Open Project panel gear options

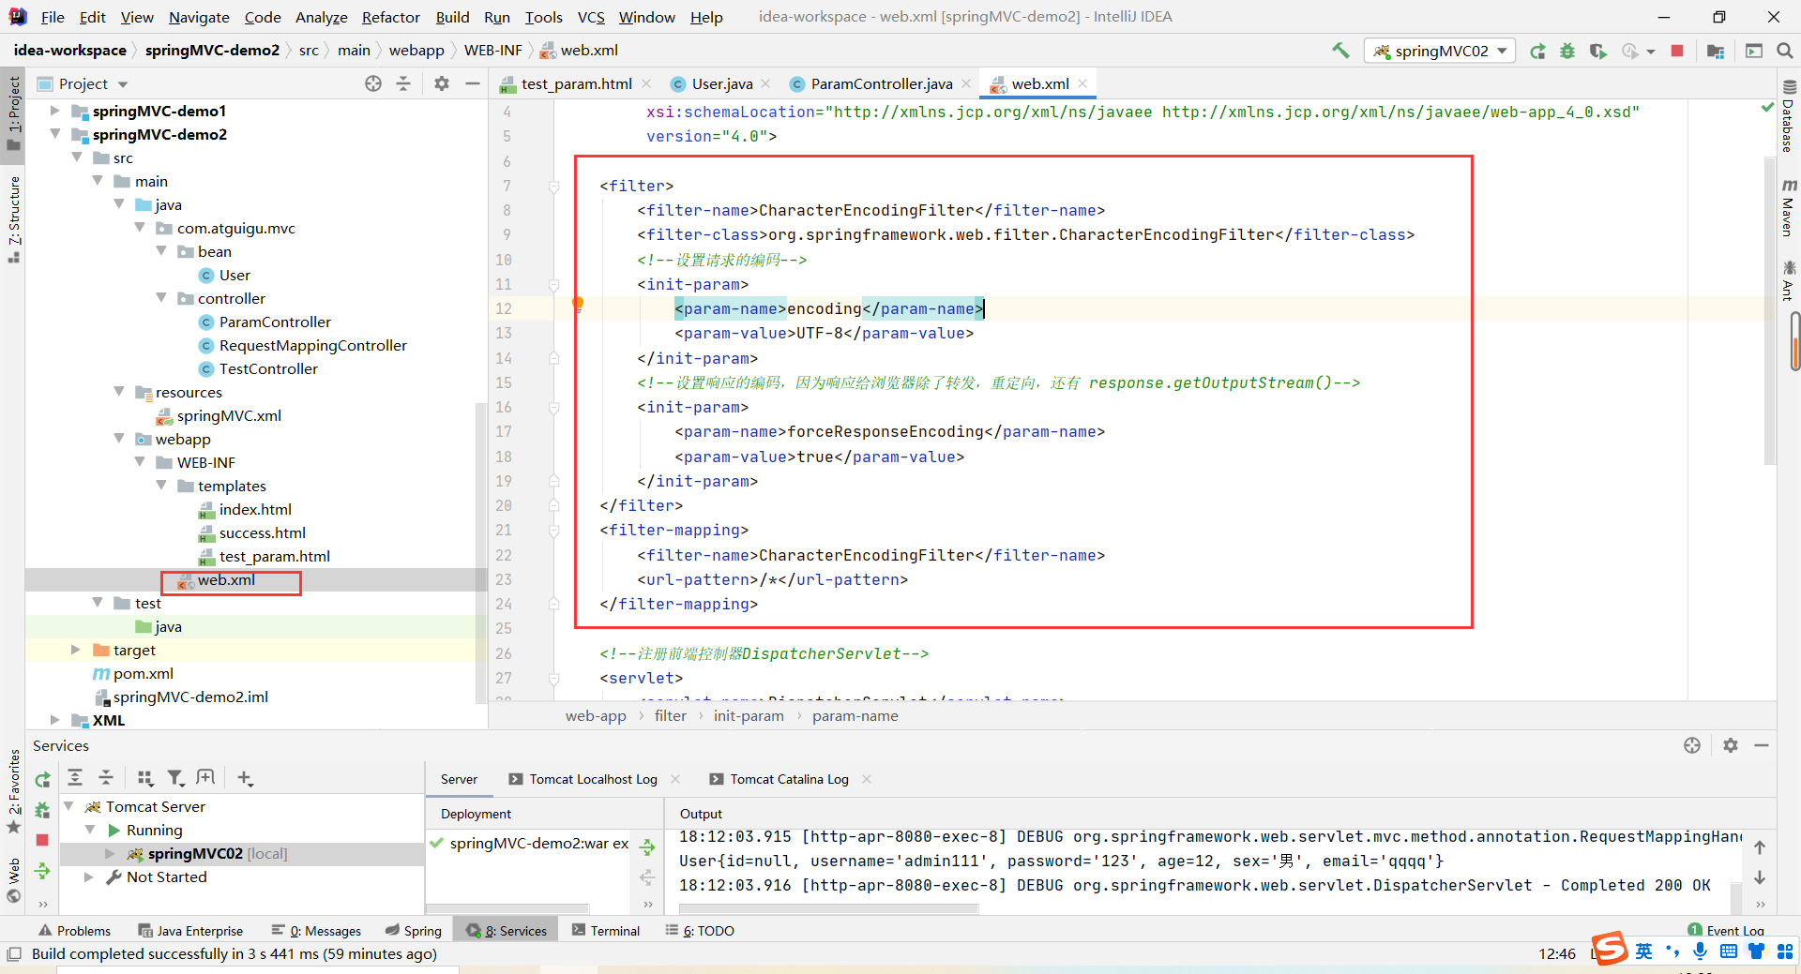pyautogui.click(x=442, y=83)
